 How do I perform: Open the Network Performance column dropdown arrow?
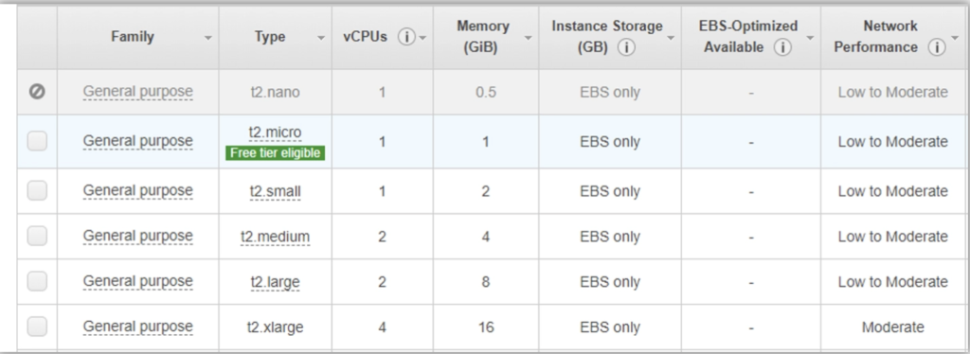pos(955,38)
